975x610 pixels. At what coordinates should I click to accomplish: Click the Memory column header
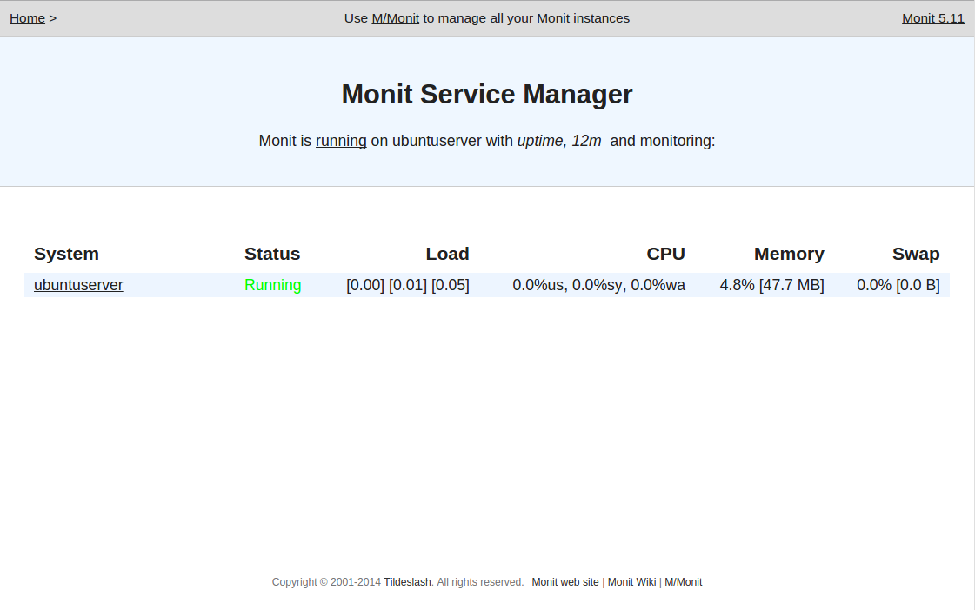click(789, 254)
